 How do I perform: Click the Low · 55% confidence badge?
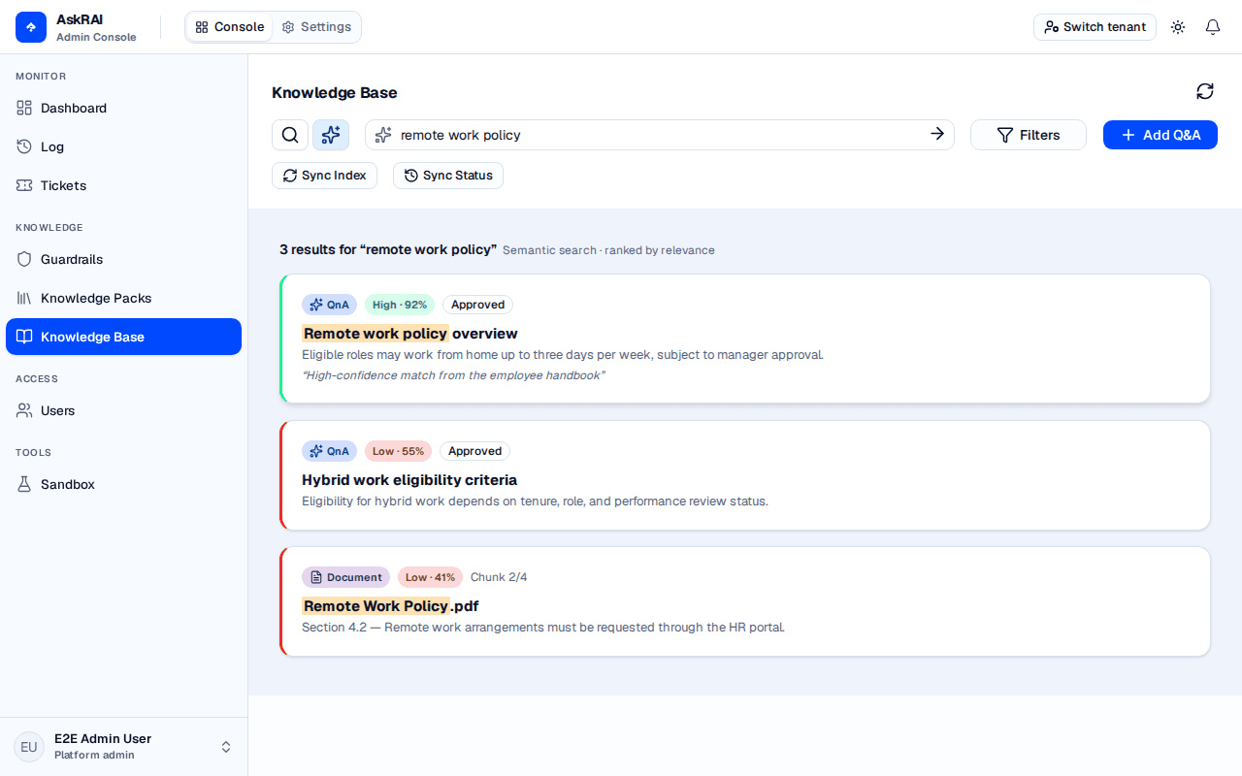pos(398,451)
